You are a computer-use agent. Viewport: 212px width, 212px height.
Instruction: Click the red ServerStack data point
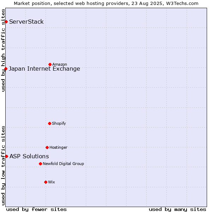[x=6, y=22]
